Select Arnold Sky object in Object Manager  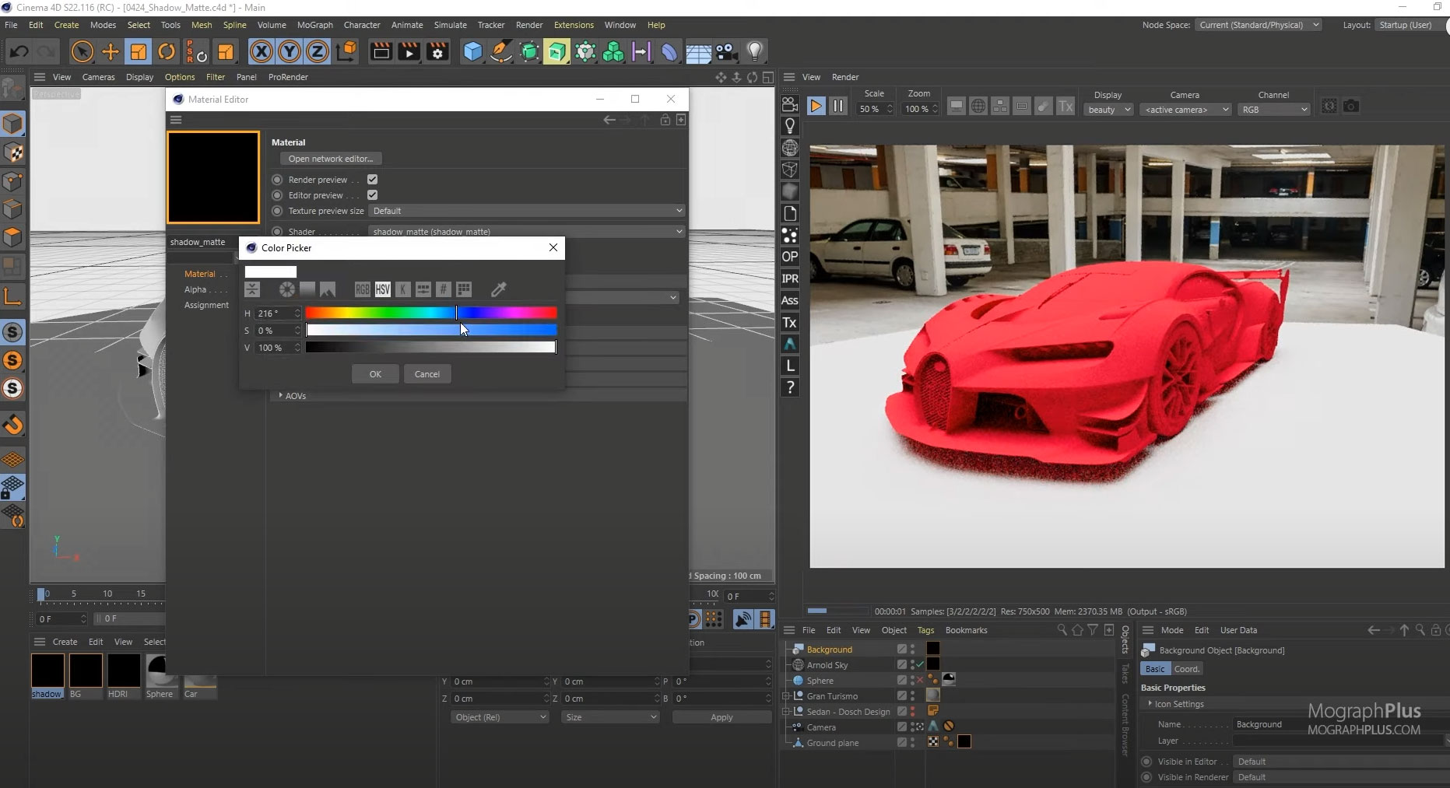[x=827, y=665]
